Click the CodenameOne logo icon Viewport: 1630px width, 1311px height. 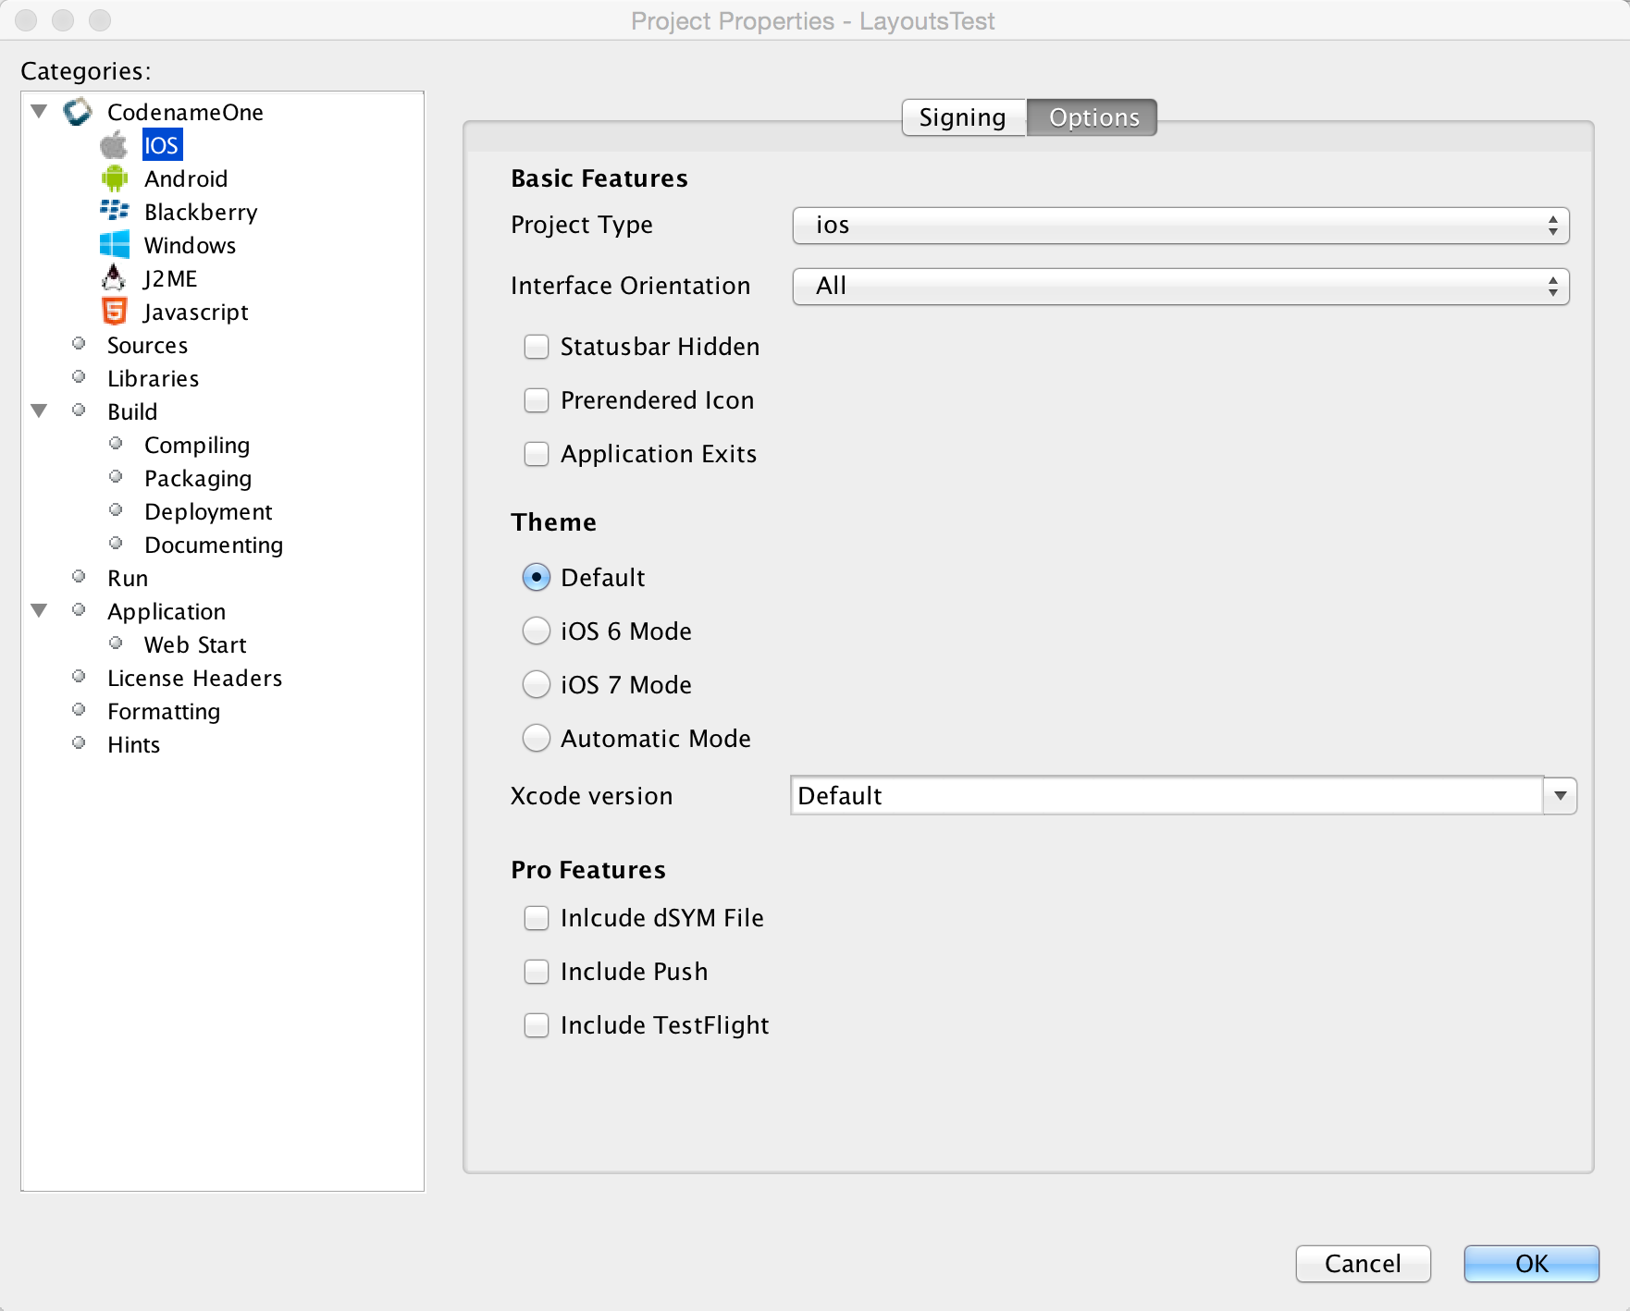point(78,112)
